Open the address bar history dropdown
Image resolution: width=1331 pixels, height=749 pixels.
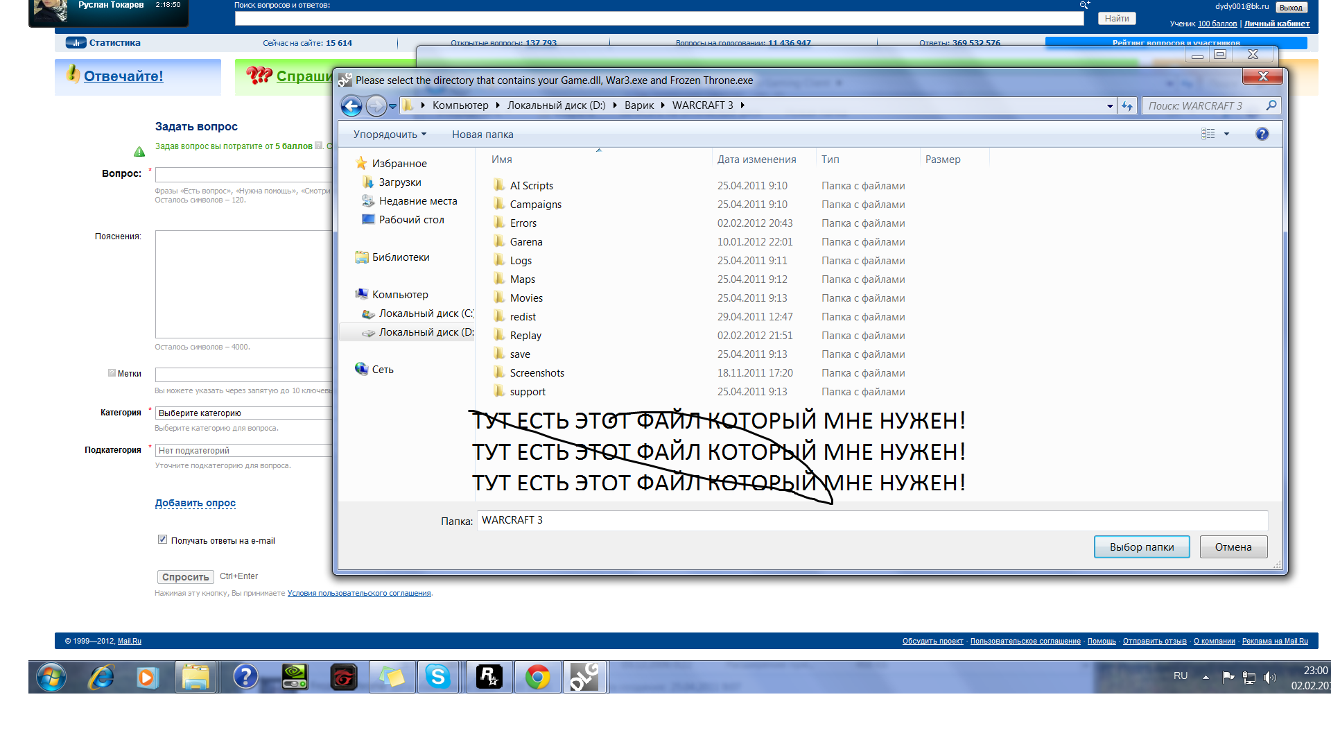coord(1110,106)
